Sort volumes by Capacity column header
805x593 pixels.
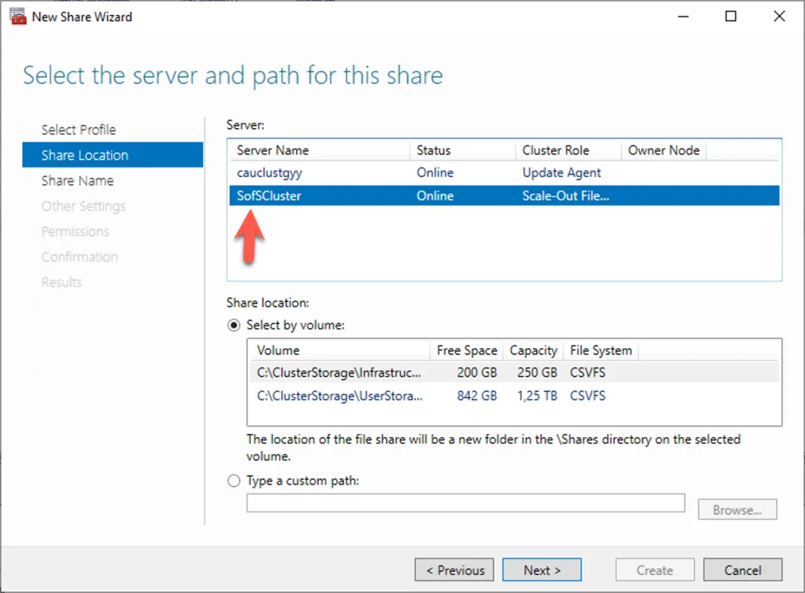533,351
